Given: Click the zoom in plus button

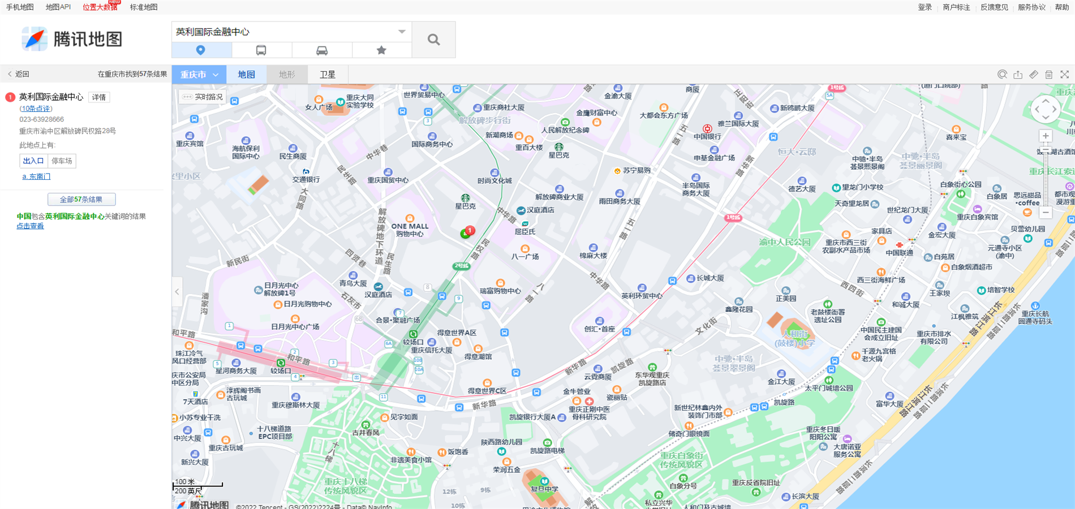Looking at the screenshot, I should [1046, 136].
